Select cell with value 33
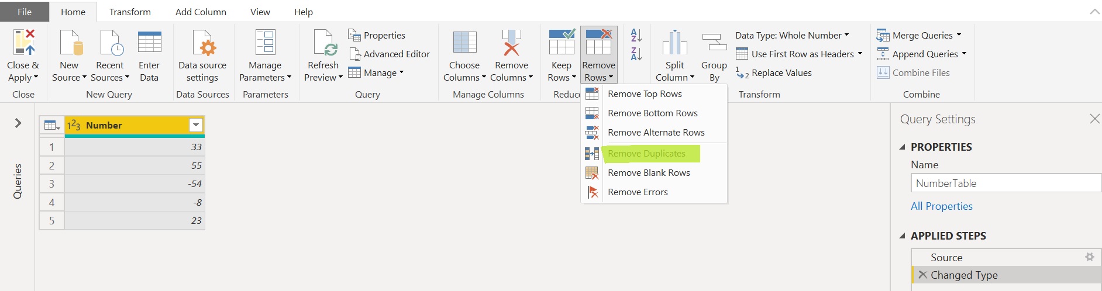This screenshot has height=291, width=1102. coord(135,147)
